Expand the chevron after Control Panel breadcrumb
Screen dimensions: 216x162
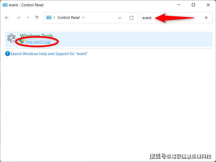pos(83,18)
